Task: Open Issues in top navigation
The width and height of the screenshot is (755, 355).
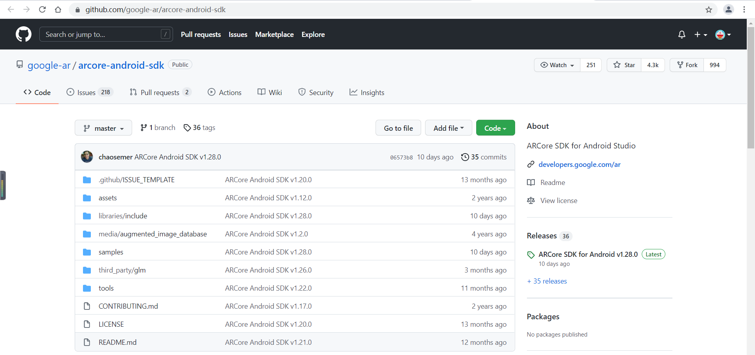Action: (238, 35)
